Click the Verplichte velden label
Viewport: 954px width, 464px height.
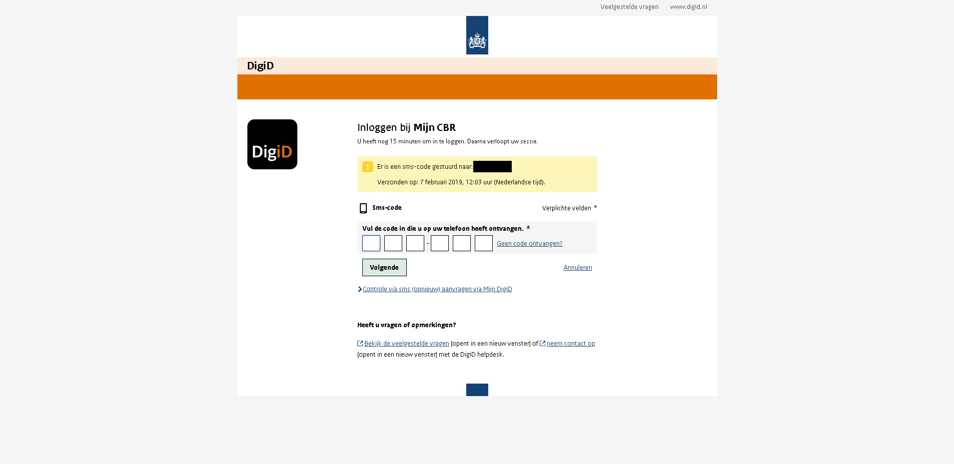coord(566,208)
